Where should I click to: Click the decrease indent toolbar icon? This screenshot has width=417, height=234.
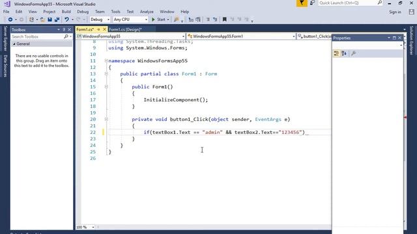point(208,19)
